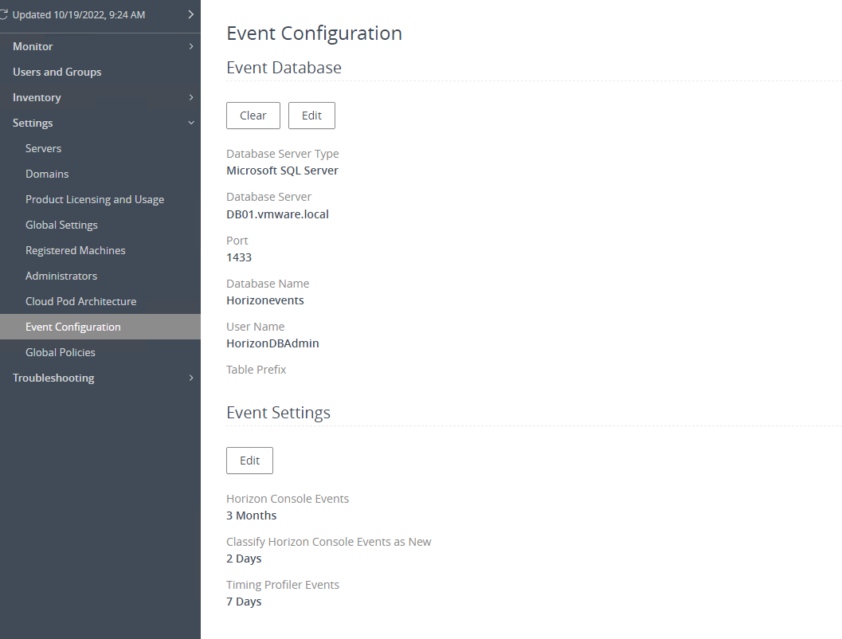Open Cloud Pod Architecture settings
Image resolution: width=842 pixels, height=639 pixels.
tap(80, 301)
